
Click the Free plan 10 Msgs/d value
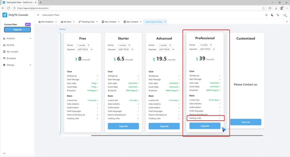click(x=91, y=91)
